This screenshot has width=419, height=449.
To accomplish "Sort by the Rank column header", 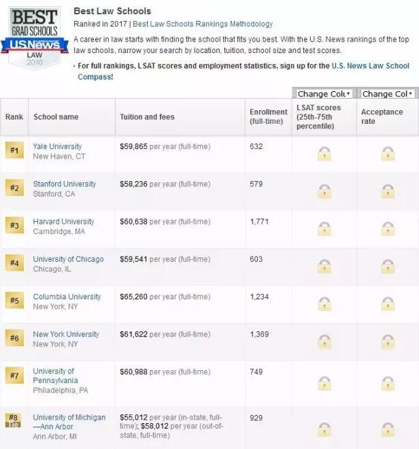I will (x=14, y=117).
